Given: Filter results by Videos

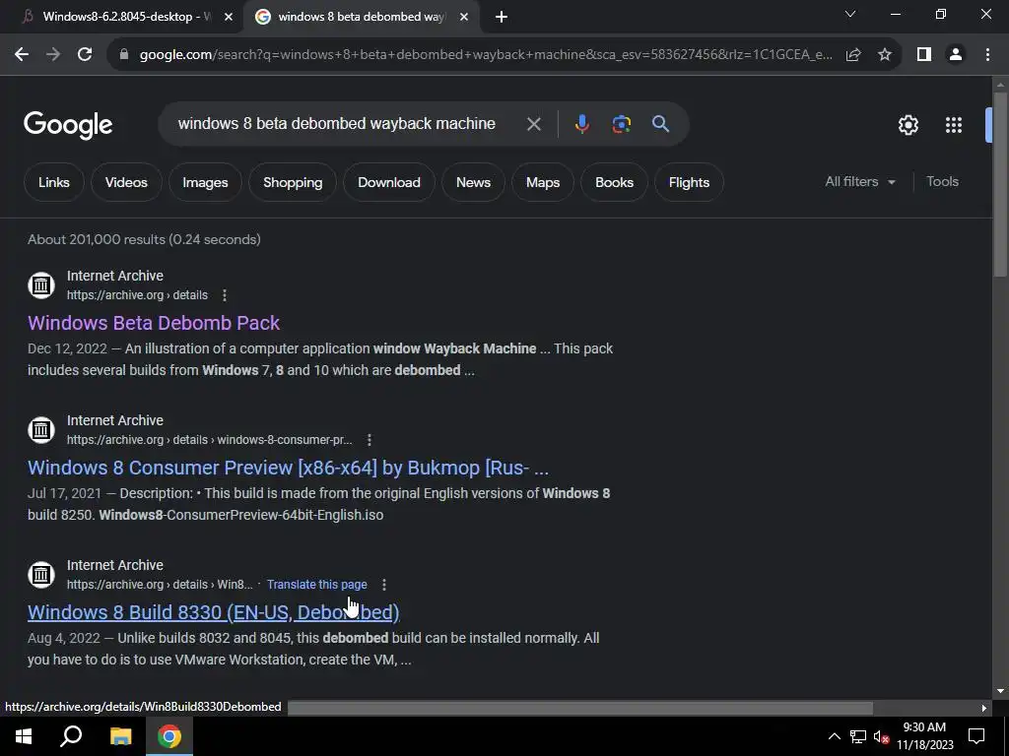Looking at the screenshot, I should tap(126, 182).
